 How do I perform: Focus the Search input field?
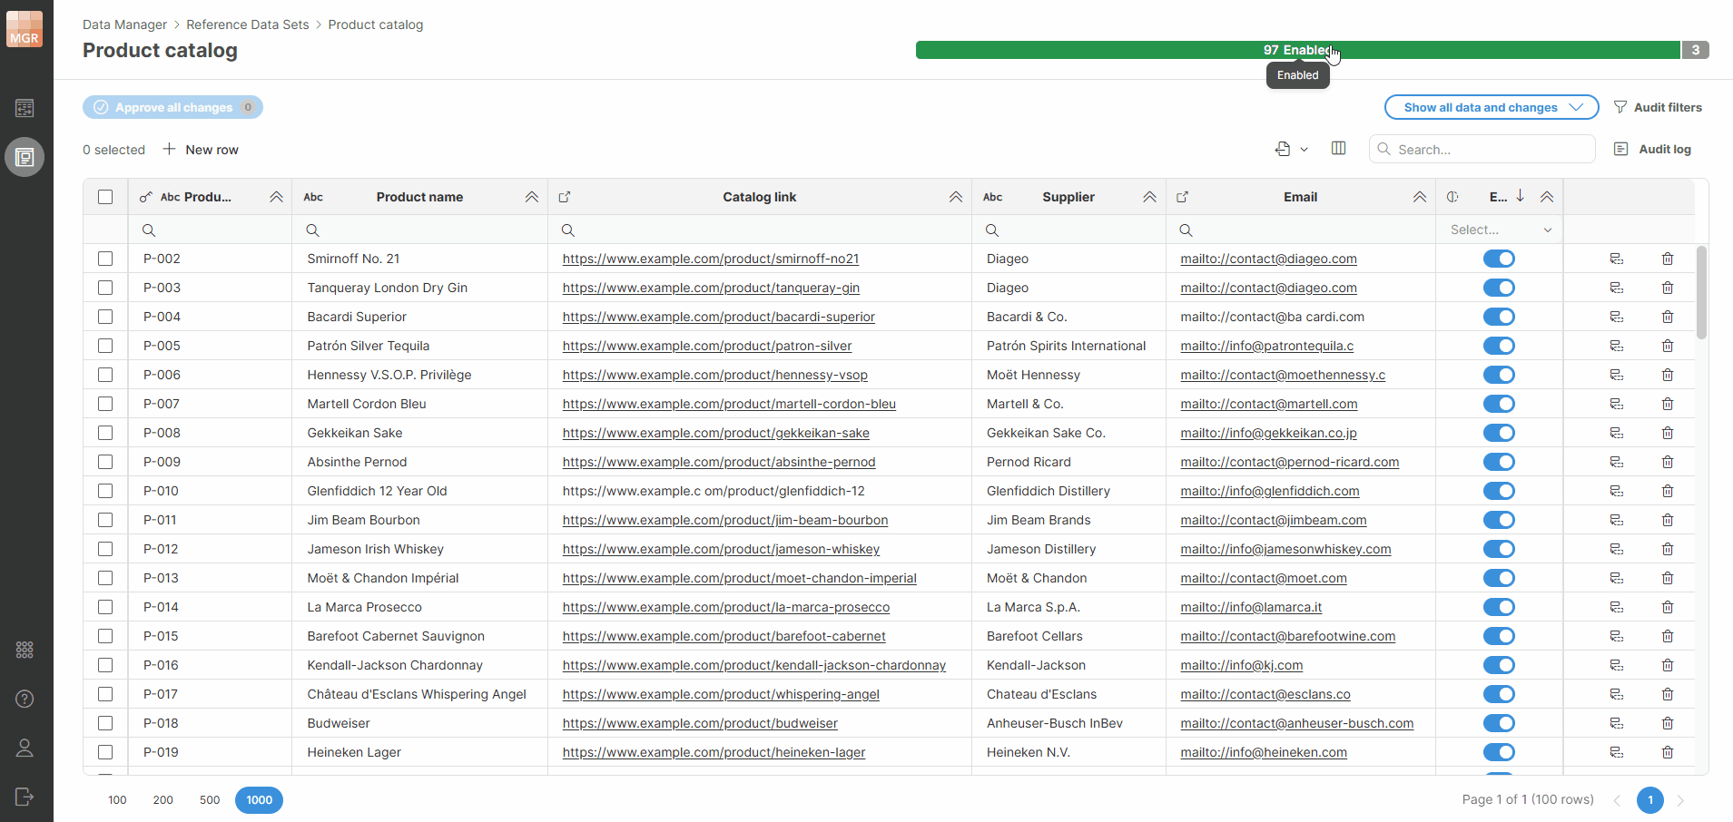pos(1489,150)
